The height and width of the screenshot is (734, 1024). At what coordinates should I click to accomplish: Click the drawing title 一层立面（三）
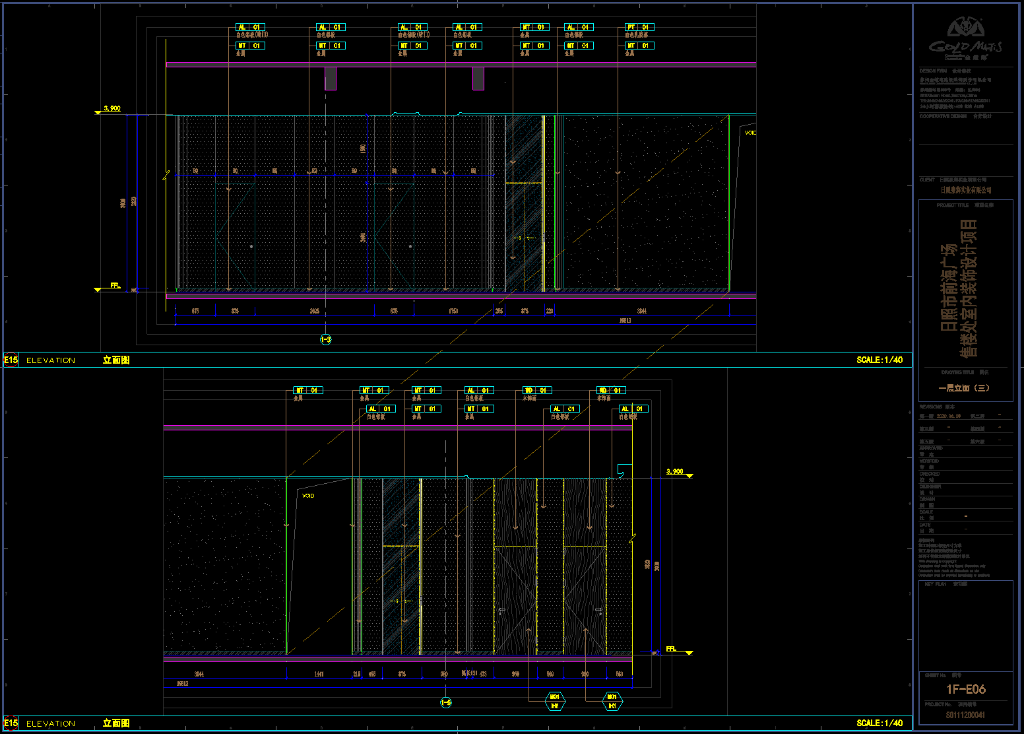point(964,388)
